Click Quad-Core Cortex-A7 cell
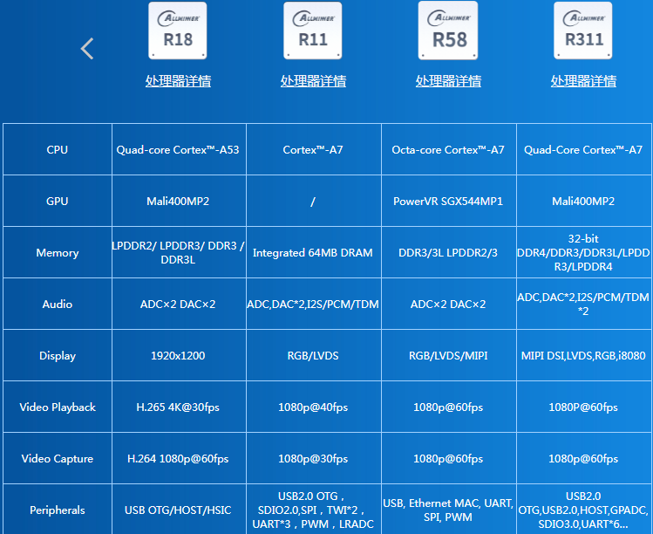The width and height of the screenshot is (653, 534). click(x=584, y=149)
